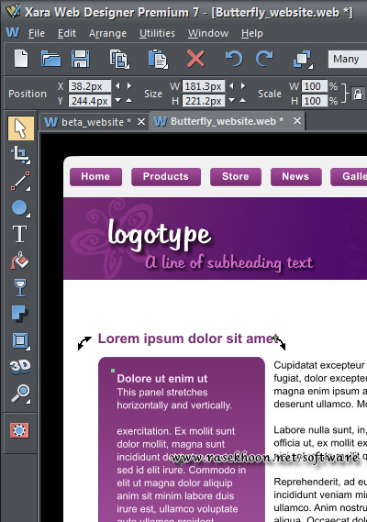Click the rotate handle left of heading

pyautogui.click(x=84, y=343)
